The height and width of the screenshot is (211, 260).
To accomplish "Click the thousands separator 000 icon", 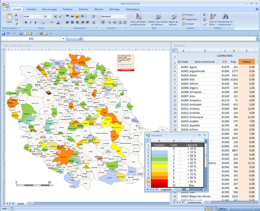I will point(115,23).
